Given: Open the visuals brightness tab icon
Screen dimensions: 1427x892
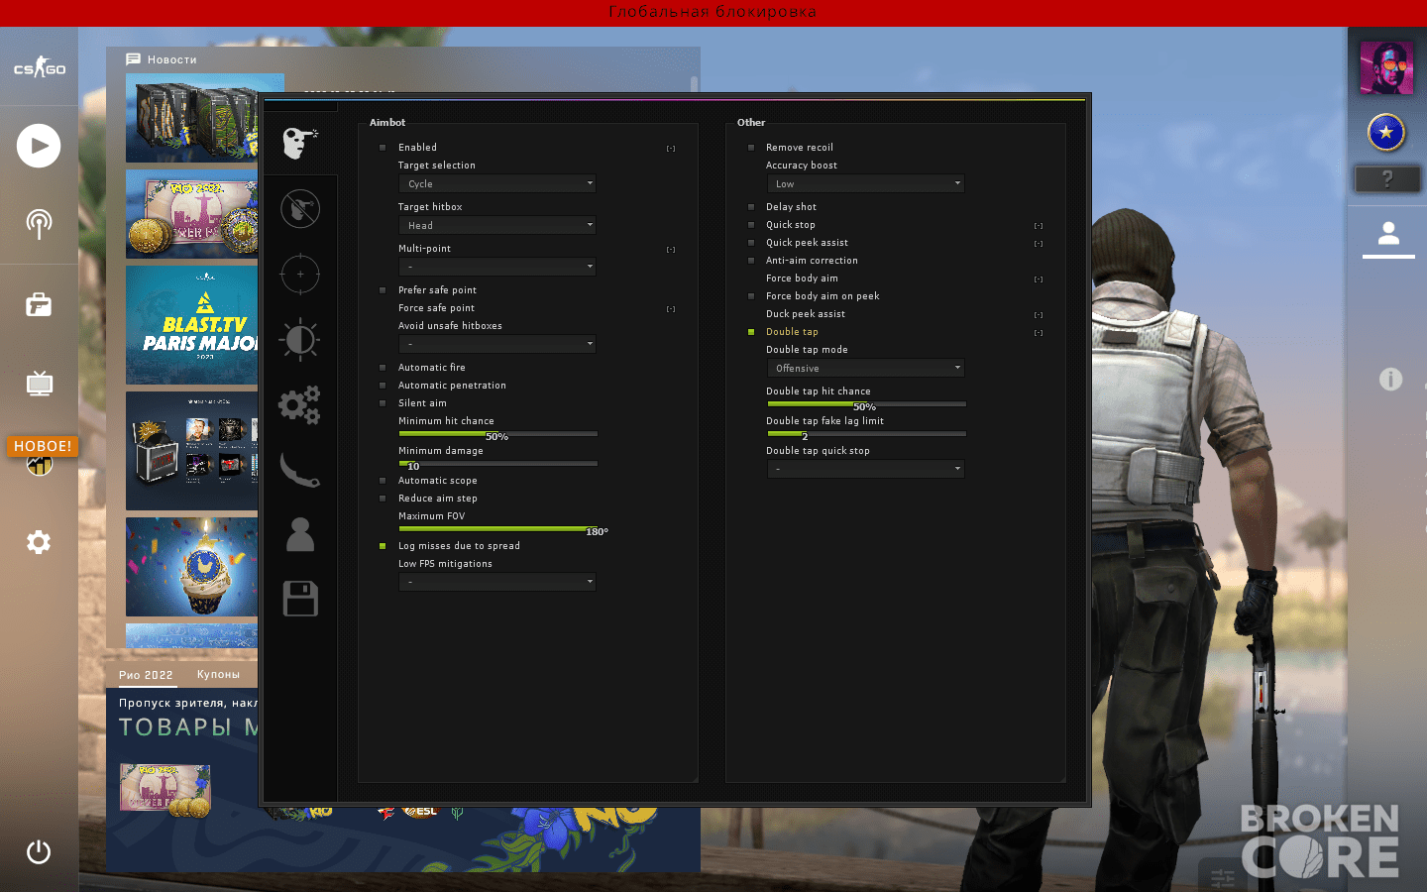Looking at the screenshot, I should point(300,340).
